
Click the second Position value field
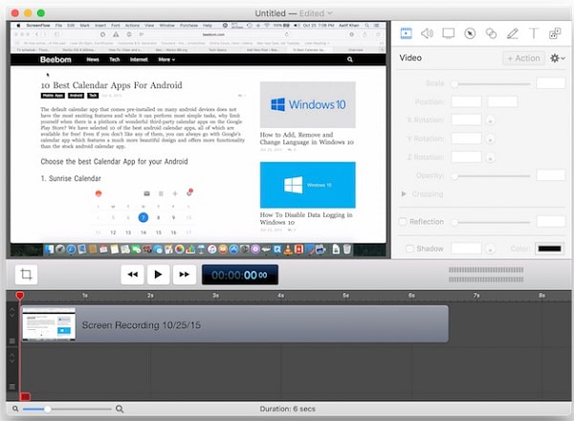click(502, 101)
